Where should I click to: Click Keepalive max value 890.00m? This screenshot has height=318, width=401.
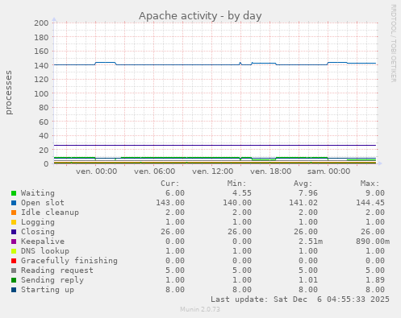point(373,242)
